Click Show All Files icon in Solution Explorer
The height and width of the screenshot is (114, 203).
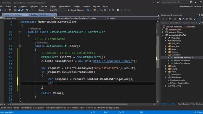[190, 19]
